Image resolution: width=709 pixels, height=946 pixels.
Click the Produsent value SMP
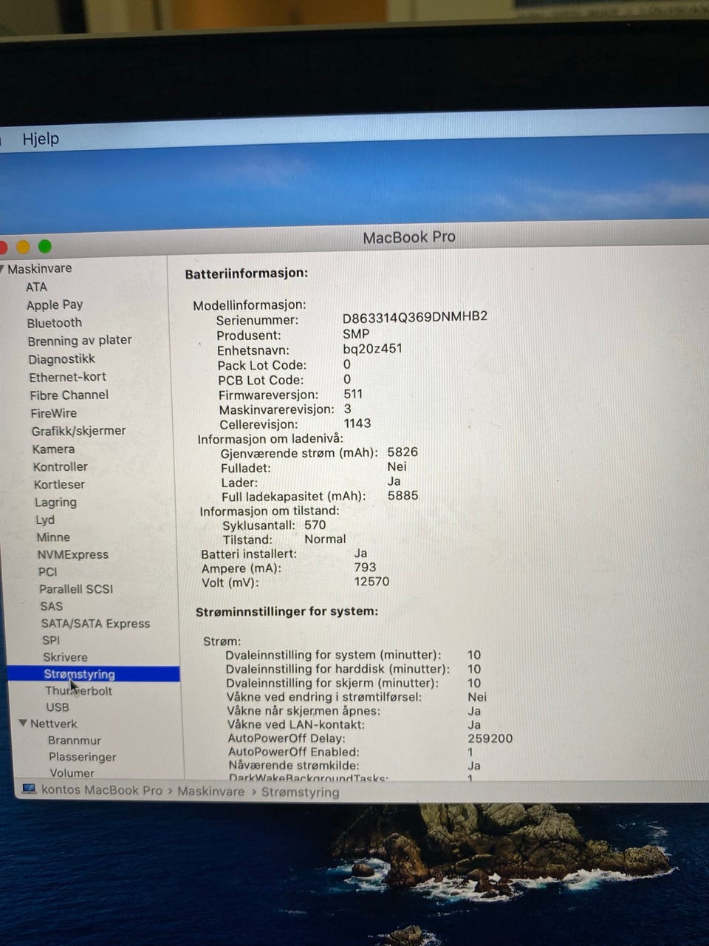pyautogui.click(x=356, y=333)
